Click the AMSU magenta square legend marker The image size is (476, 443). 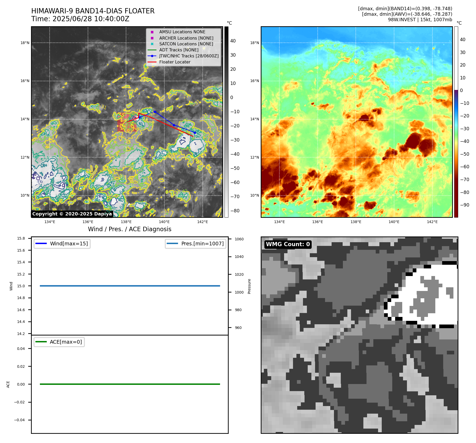[x=152, y=32]
